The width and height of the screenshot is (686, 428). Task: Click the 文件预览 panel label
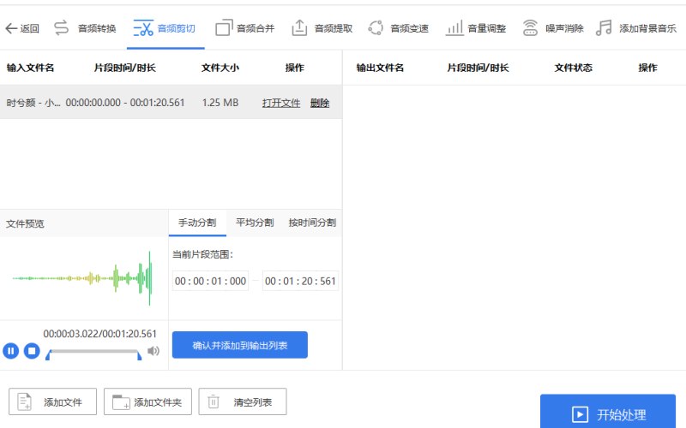tap(25, 223)
